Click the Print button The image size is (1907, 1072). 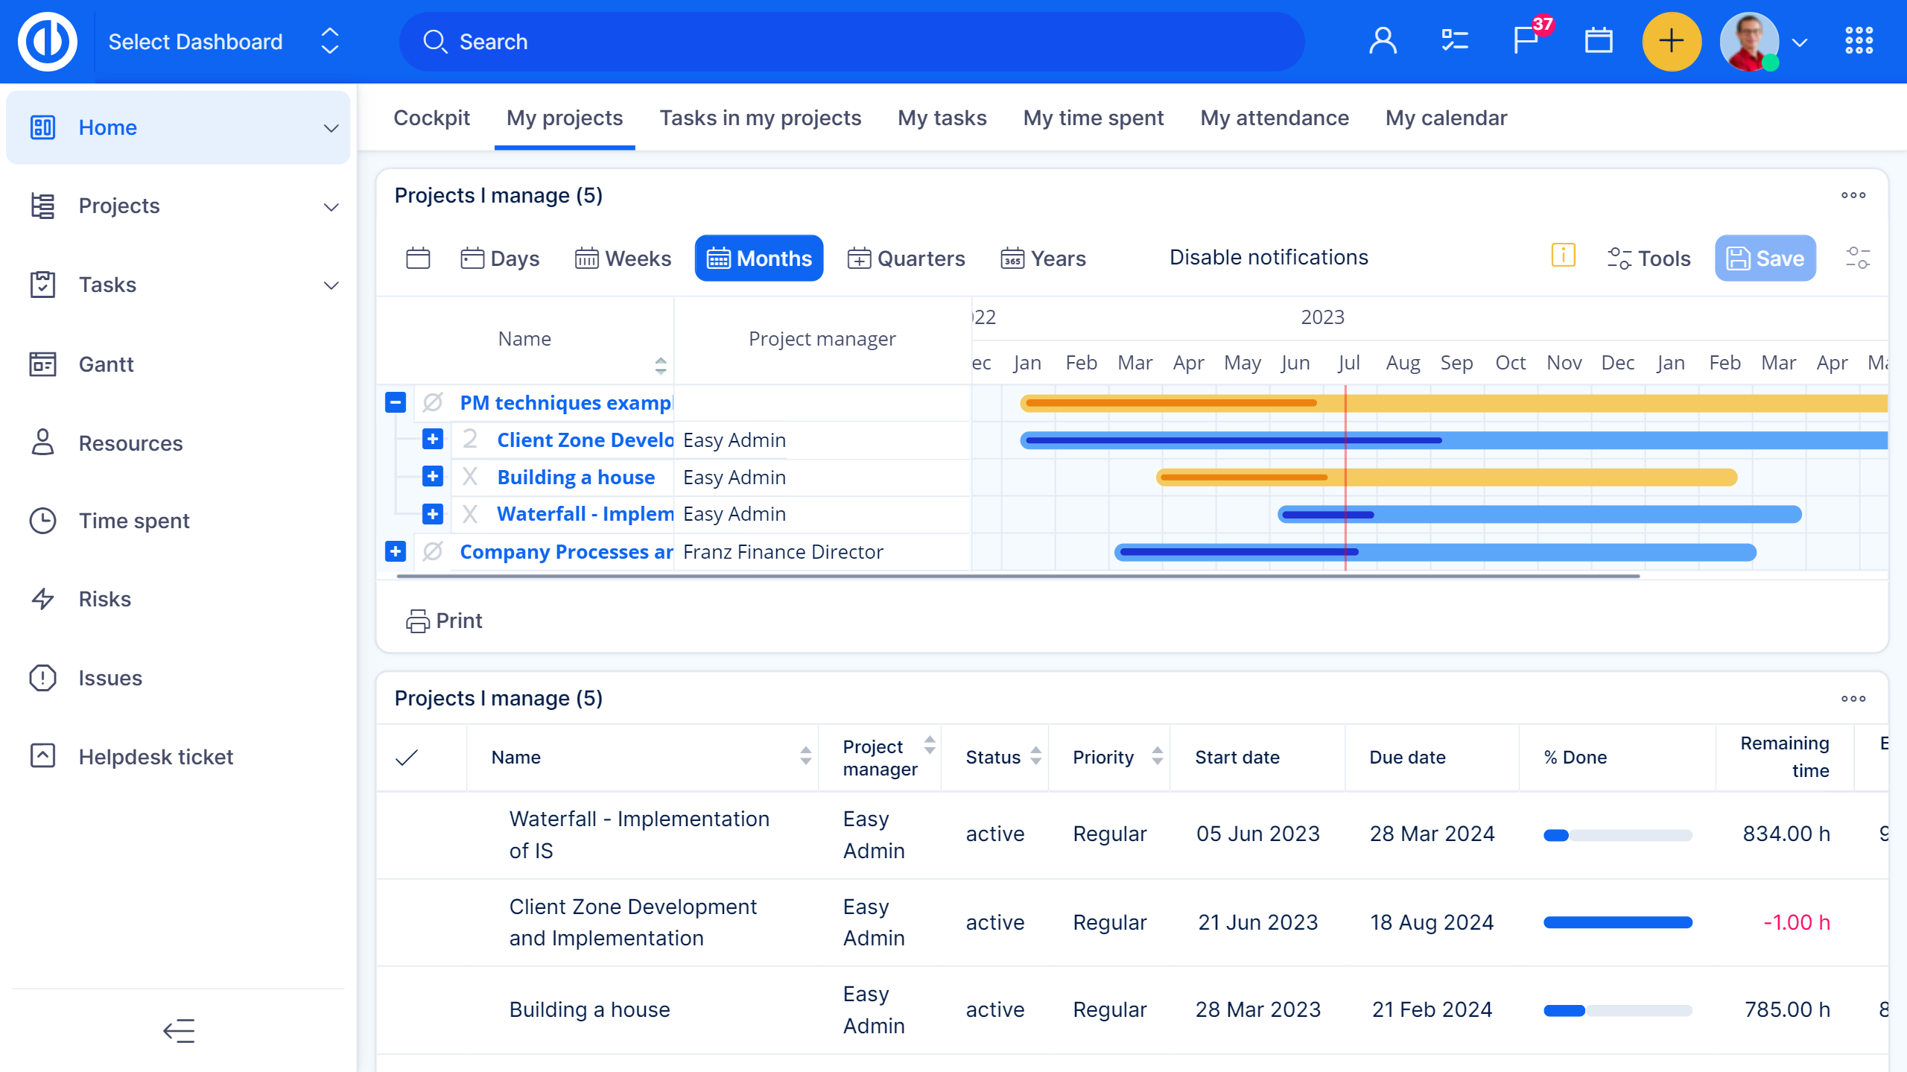click(445, 621)
